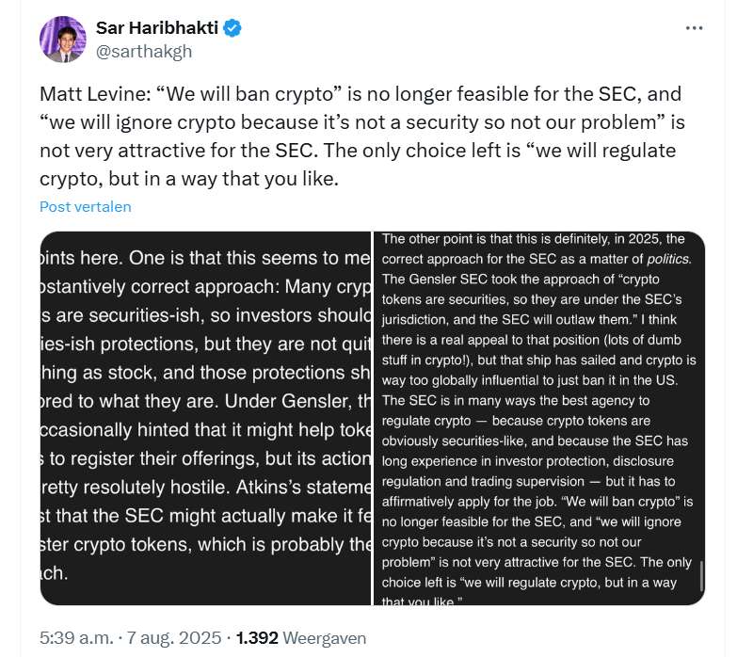Enlarge the right article screenshot image
The height and width of the screenshot is (657, 737).
tap(537, 417)
